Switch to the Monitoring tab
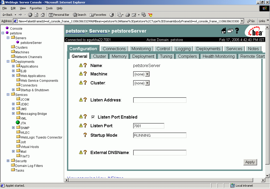The width and height of the screenshot is (270, 189). click(x=141, y=49)
